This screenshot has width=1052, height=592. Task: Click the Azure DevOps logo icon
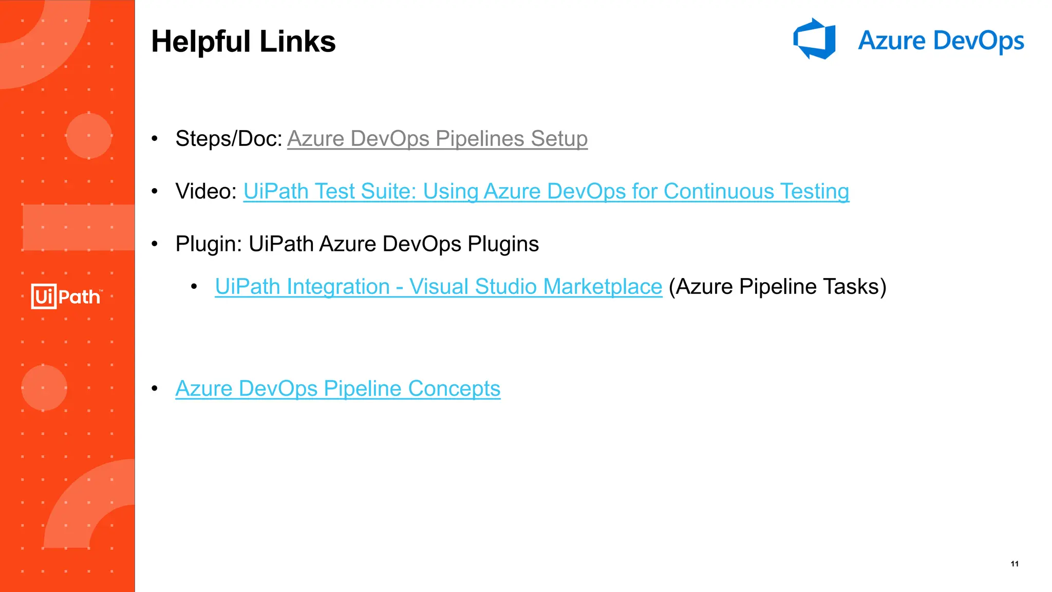814,39
